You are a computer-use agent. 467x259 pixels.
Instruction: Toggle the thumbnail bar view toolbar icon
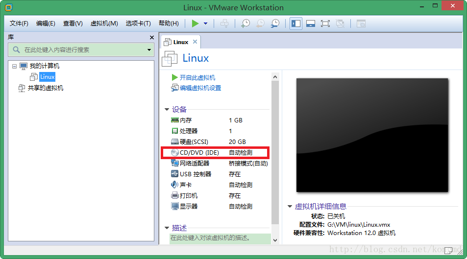pyautogui.click(x=311, y=24)
